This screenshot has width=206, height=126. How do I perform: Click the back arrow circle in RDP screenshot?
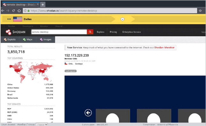(88, 113)
